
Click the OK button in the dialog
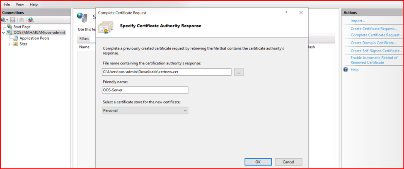(258, 162)
